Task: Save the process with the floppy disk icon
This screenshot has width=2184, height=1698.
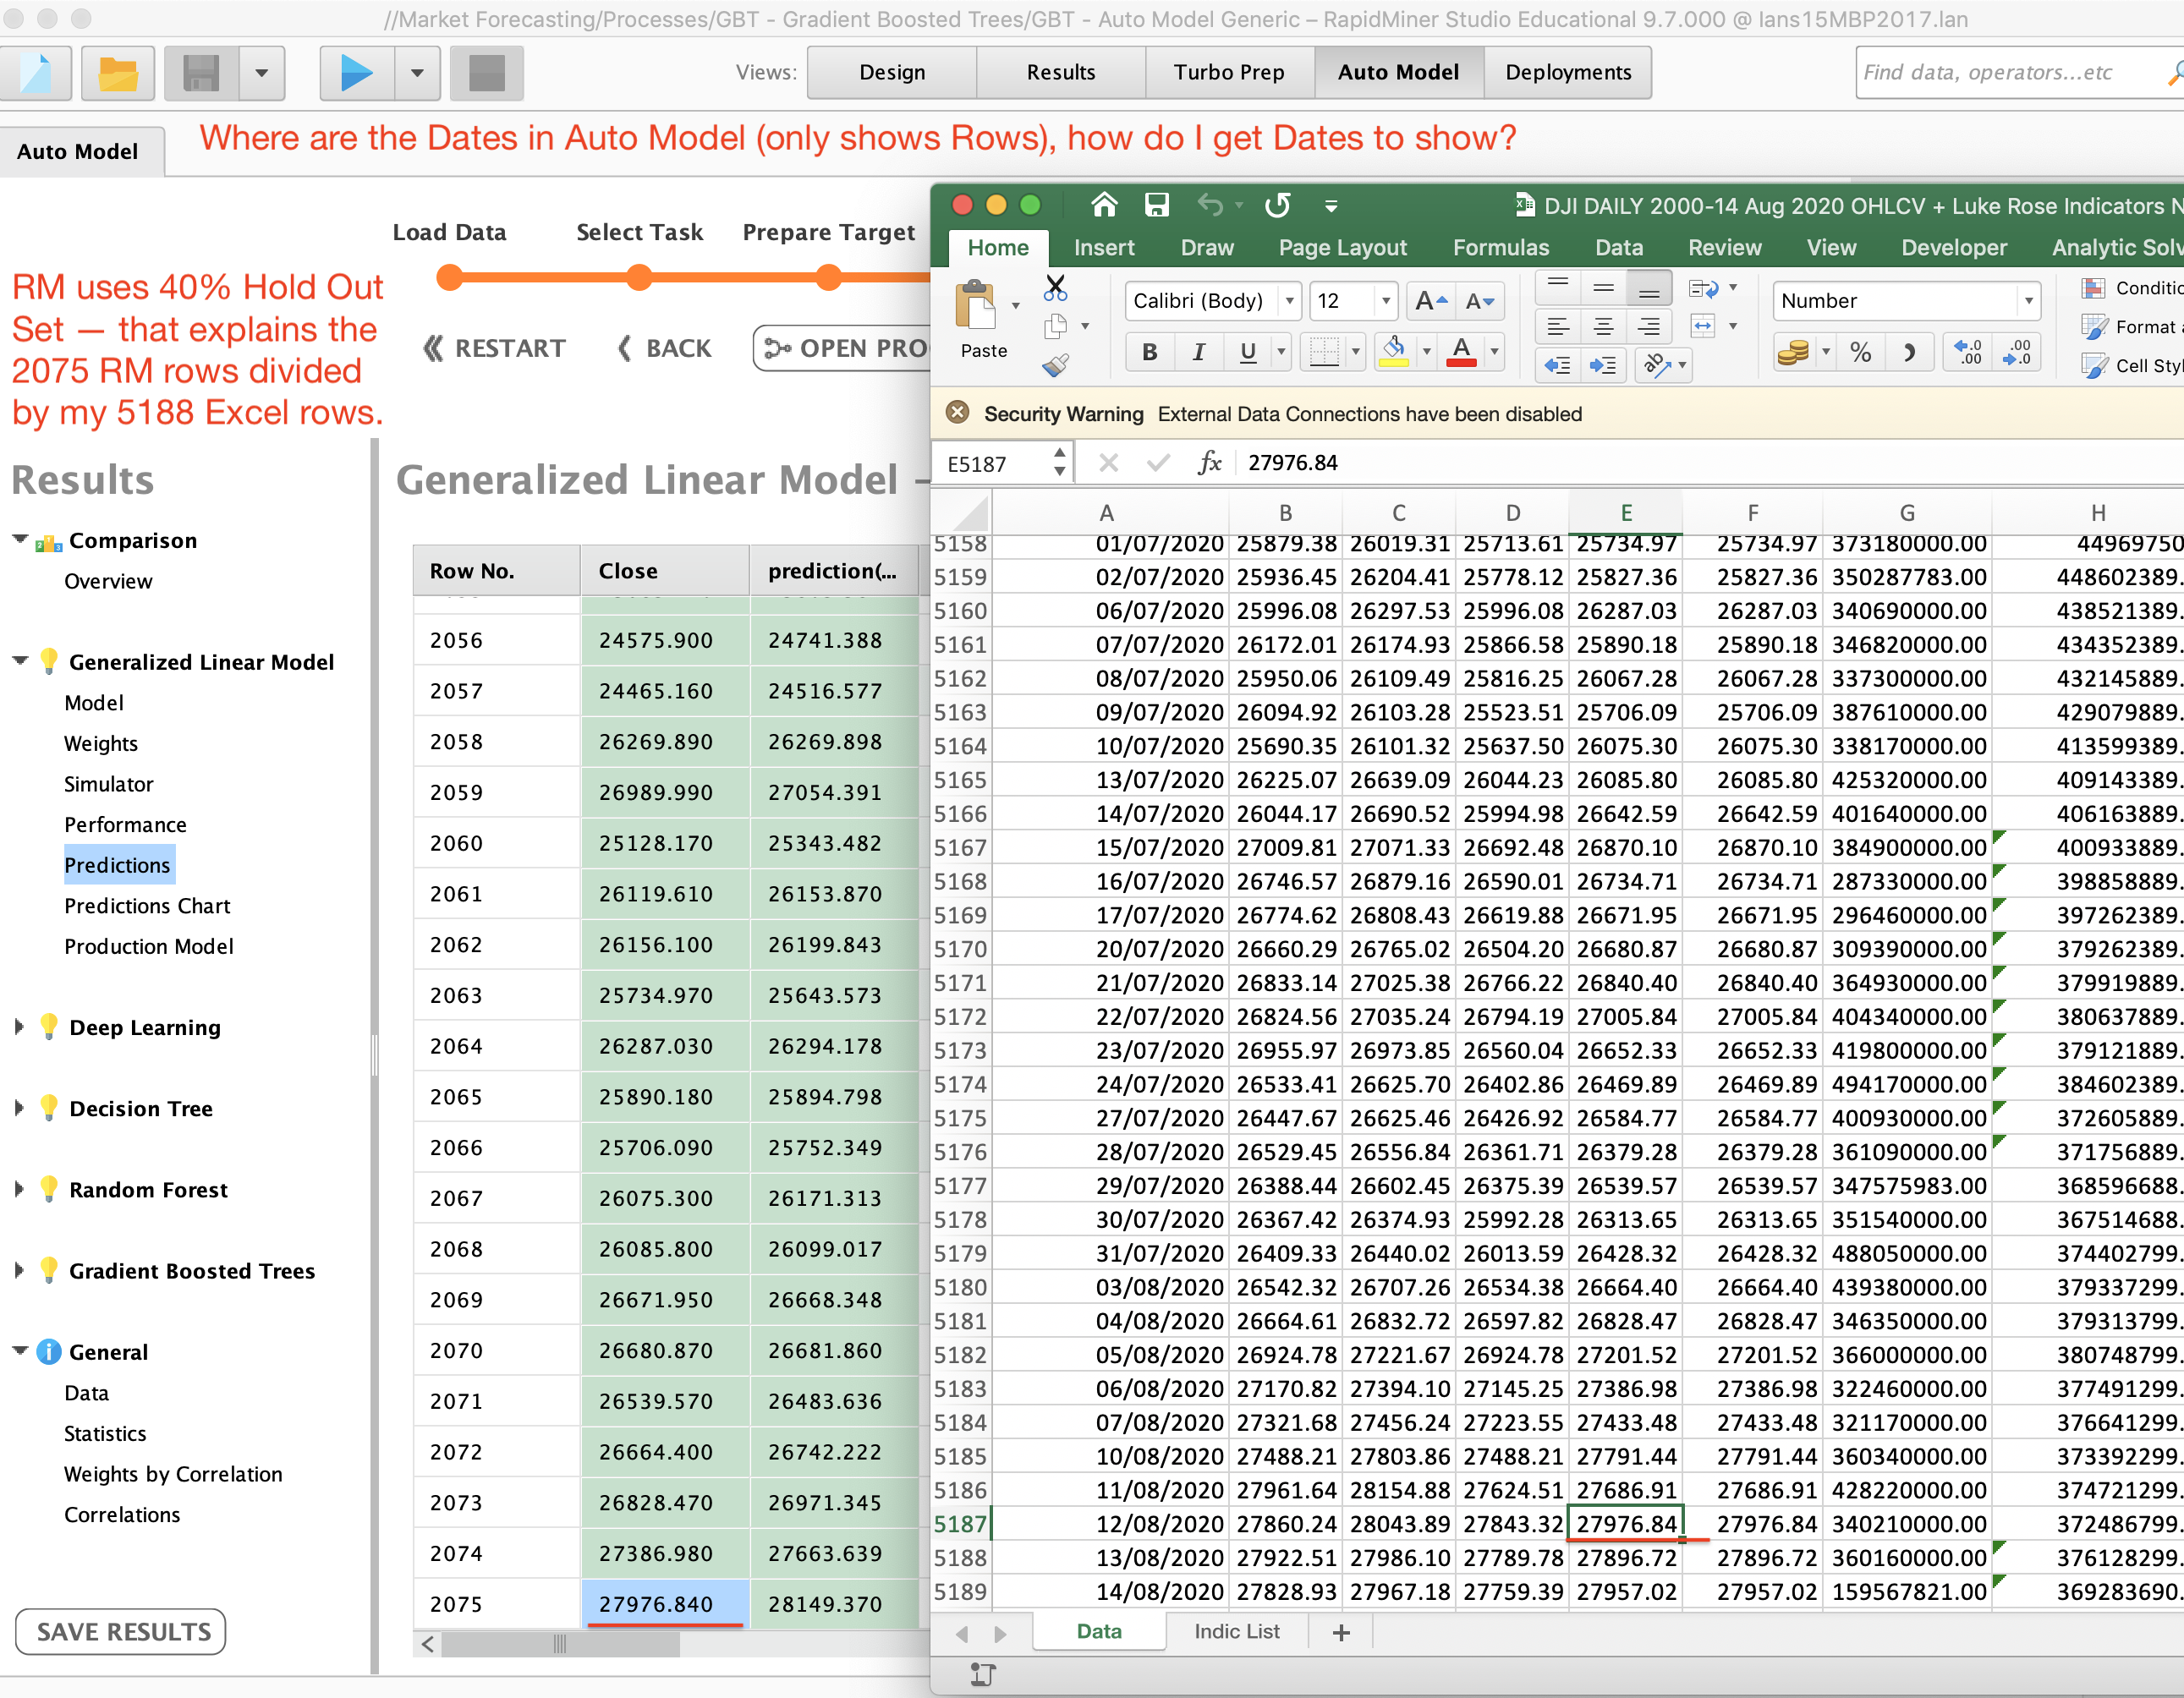Action: click(x=201, y=73)
